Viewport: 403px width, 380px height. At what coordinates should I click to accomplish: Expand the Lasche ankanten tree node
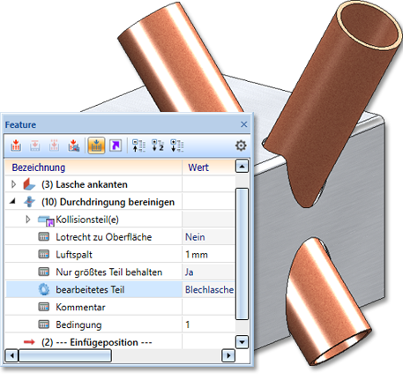click(x=13, y=184)
